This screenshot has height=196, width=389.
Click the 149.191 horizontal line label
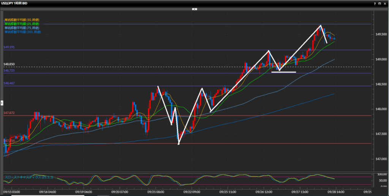[x=9, y=47]
